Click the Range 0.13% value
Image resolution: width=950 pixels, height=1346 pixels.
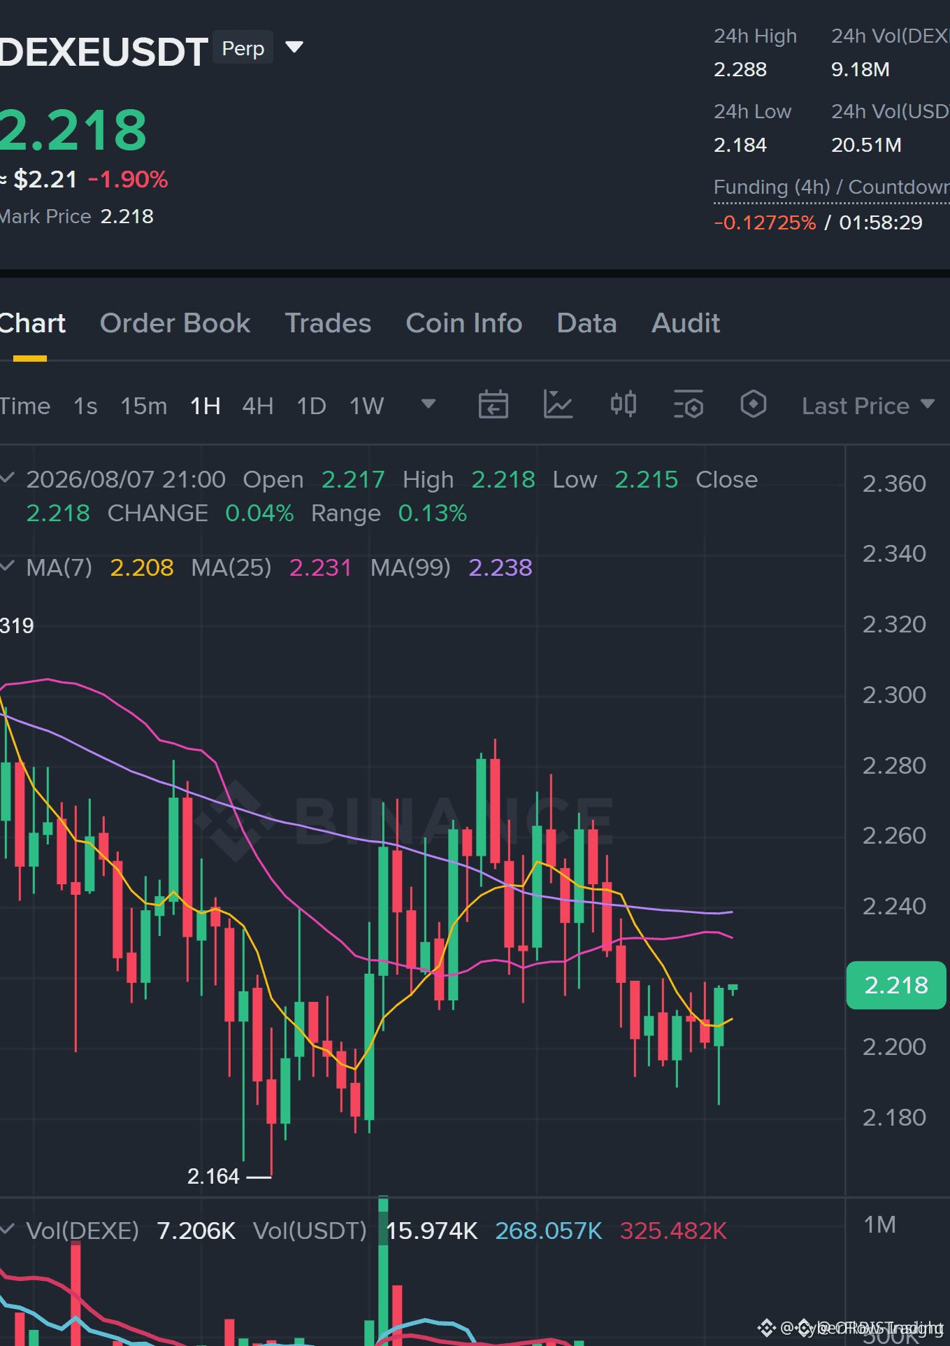pos(432,513)
